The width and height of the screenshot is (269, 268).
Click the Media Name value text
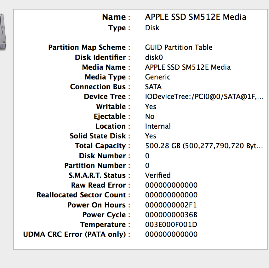pos(188,67)
